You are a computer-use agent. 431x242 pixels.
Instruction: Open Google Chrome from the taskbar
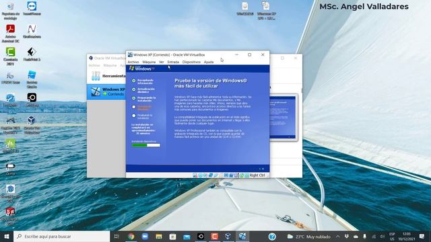[131, 236]
